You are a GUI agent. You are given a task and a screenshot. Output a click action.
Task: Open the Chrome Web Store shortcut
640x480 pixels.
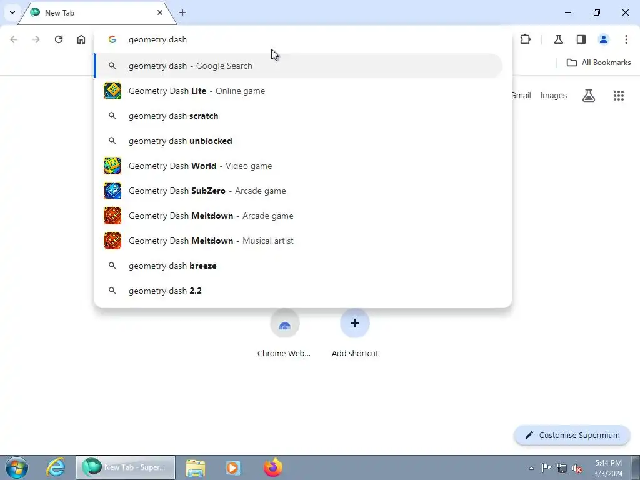point(284,334)
